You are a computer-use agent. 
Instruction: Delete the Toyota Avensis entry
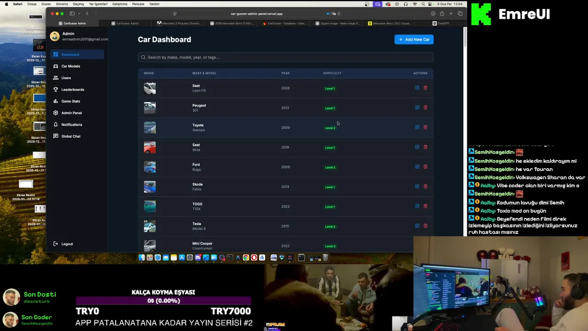pyautogui.click(x=425, y=127)
